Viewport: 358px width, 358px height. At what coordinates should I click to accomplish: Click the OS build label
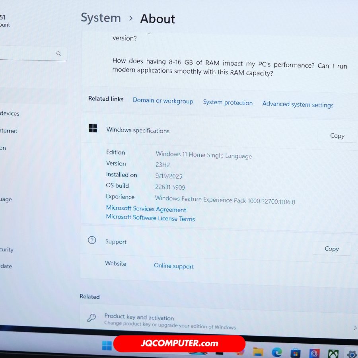click(x=117, y=185)
